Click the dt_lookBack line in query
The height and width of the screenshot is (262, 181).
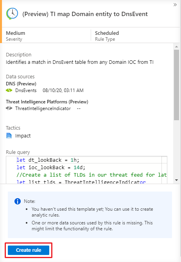tap(48, 160)
